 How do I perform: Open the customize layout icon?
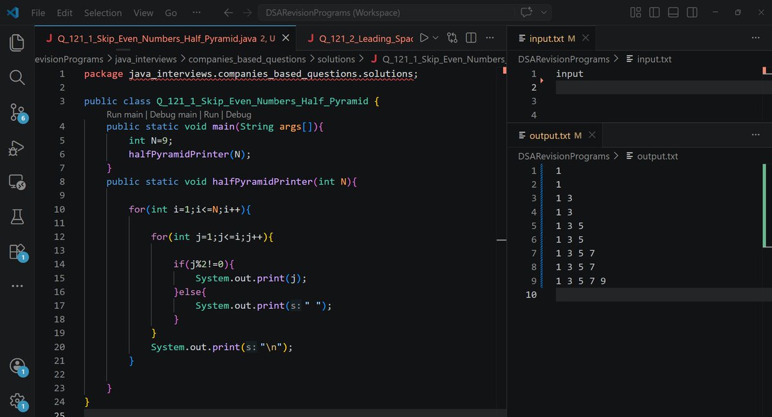[x=636, y=12]
